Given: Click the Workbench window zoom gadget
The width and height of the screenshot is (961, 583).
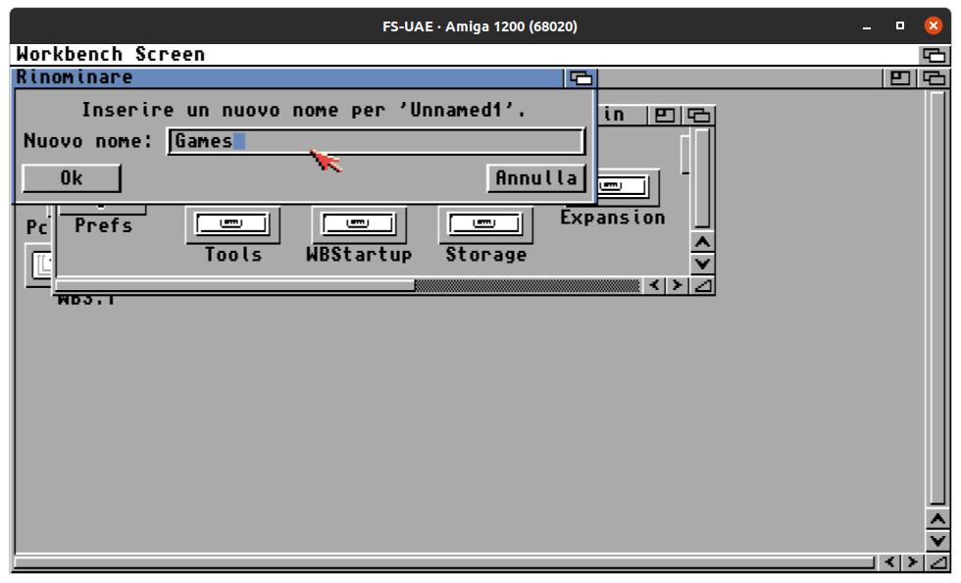Looking at the screenshot, I should tap(900, 77).
